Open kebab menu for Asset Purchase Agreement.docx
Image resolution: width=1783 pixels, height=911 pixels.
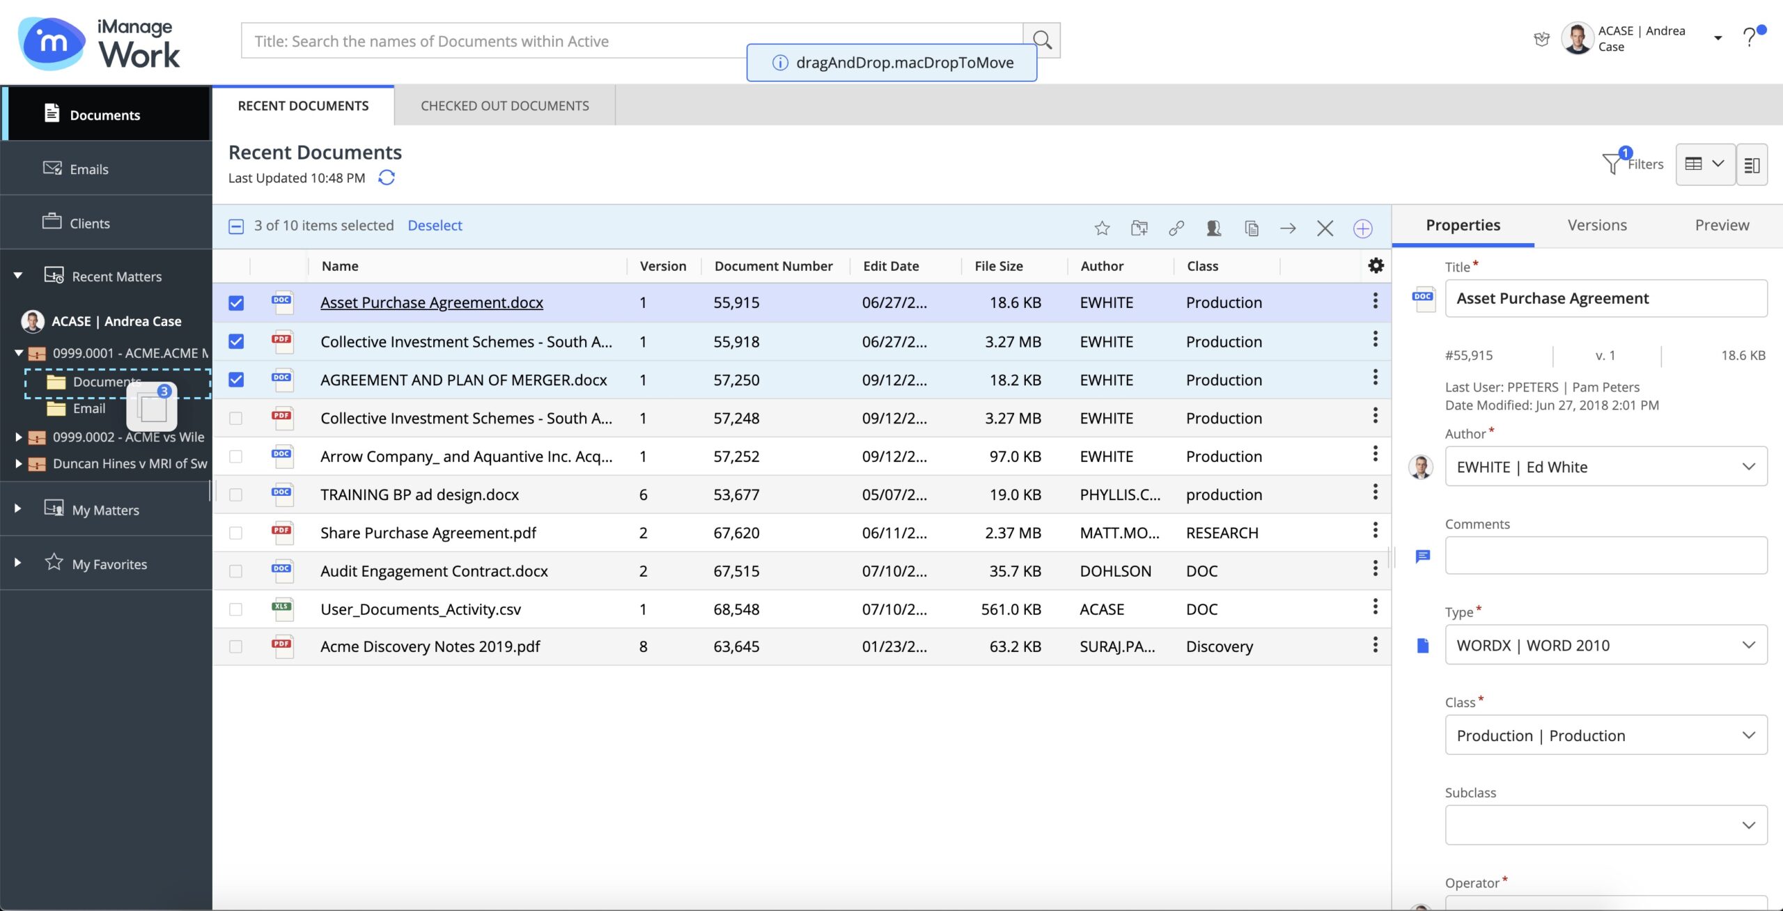point(1375,301)
